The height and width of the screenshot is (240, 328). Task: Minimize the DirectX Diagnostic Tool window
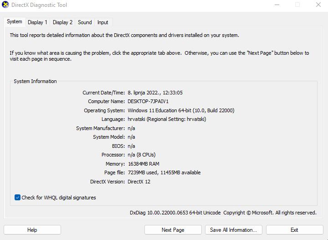coord(277,5)
